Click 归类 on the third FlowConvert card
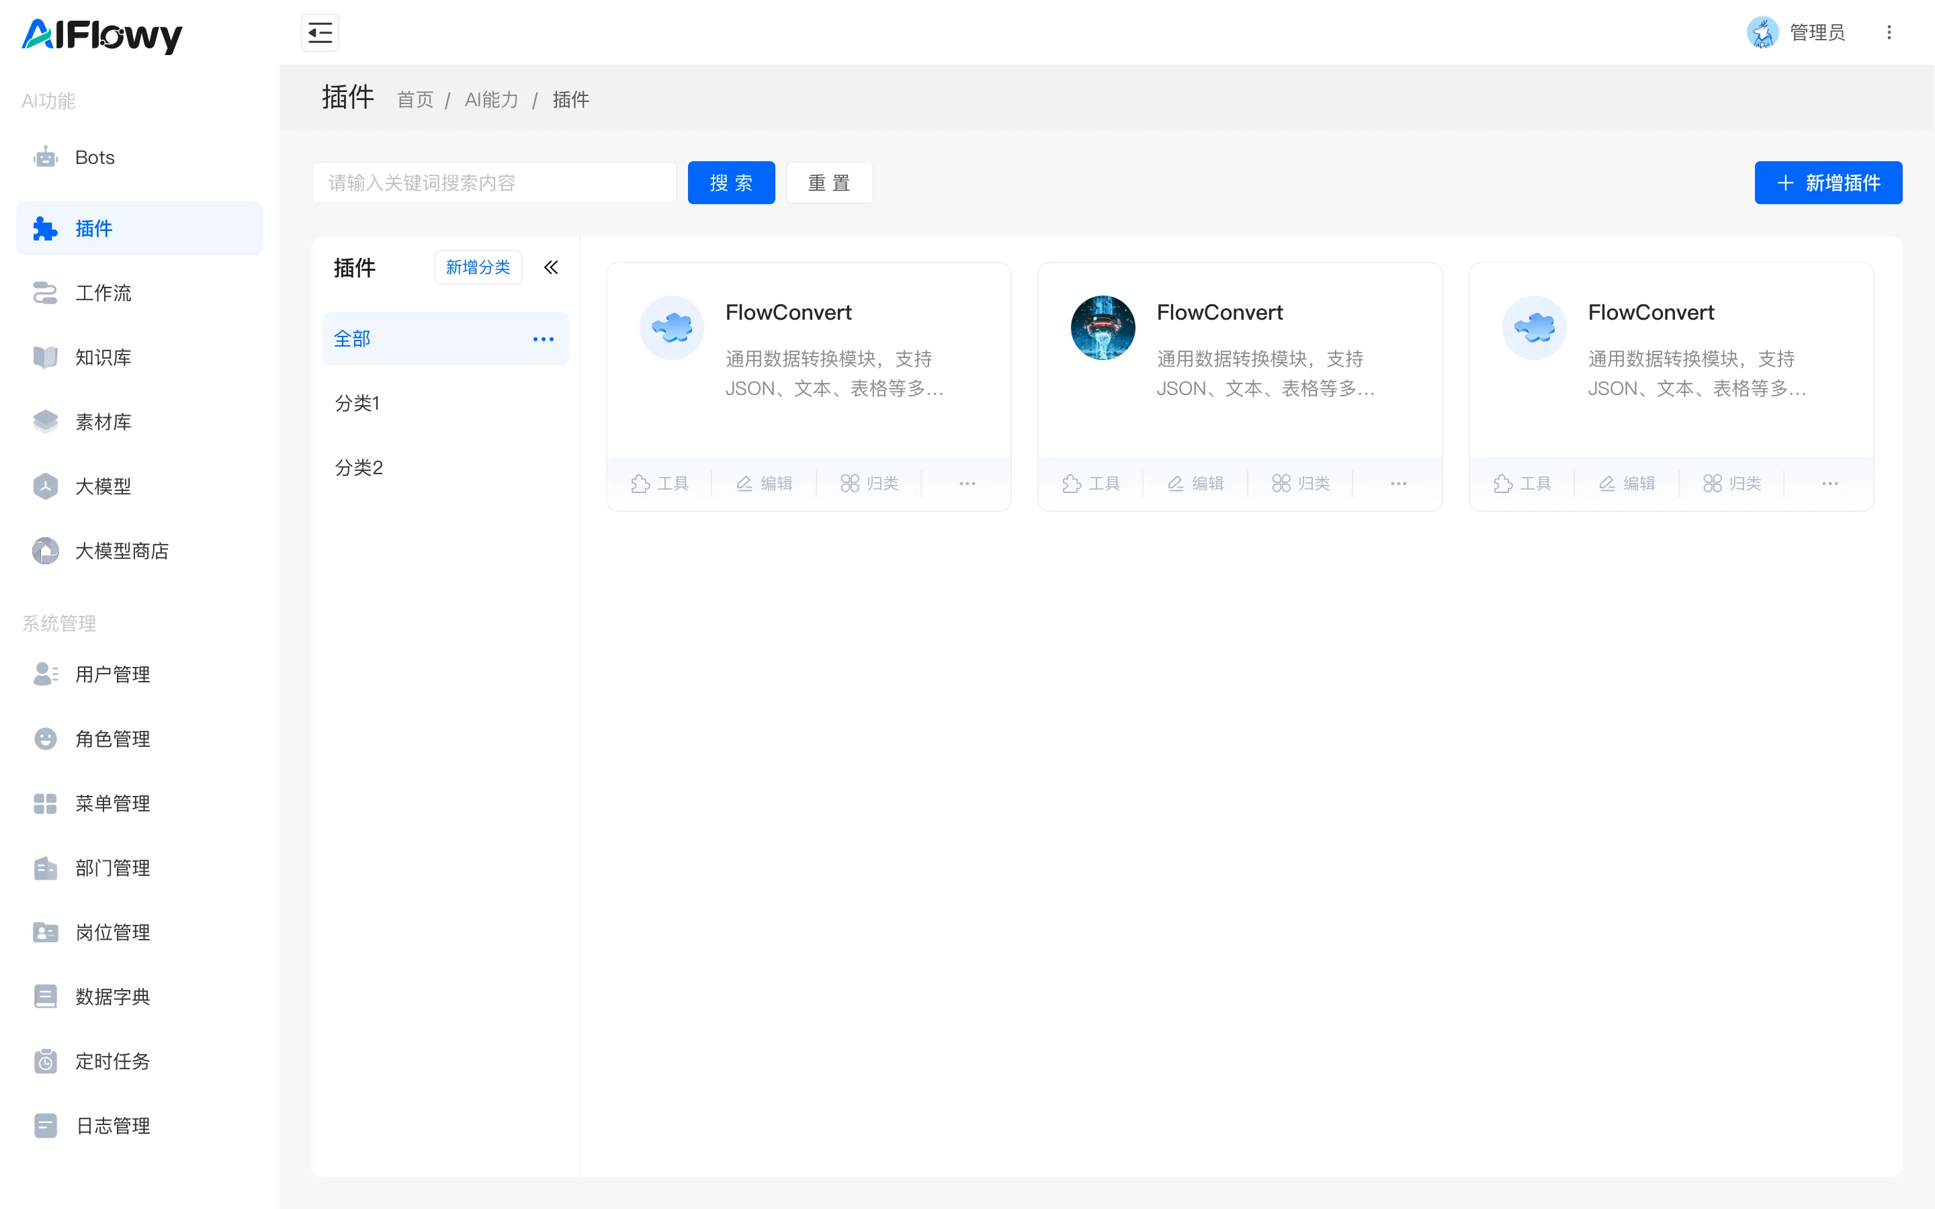Image resolution: width=1935 pixels, height=1209 pixels. (x=1732, y=483)
